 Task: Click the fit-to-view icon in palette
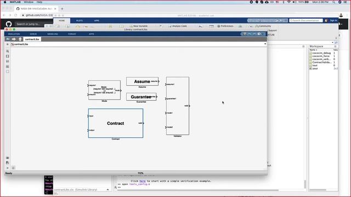point(8,56)
